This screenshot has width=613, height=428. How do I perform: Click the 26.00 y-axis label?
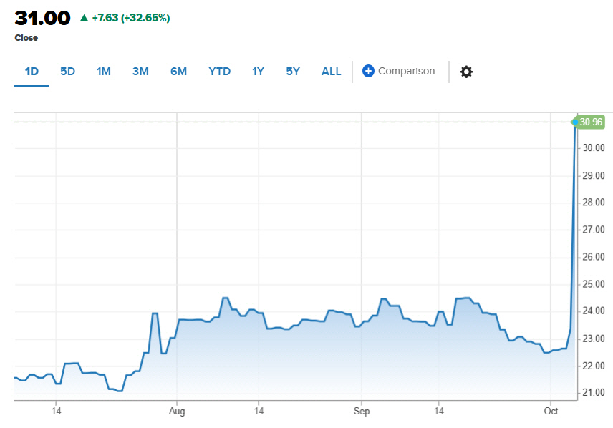[594, 257]
